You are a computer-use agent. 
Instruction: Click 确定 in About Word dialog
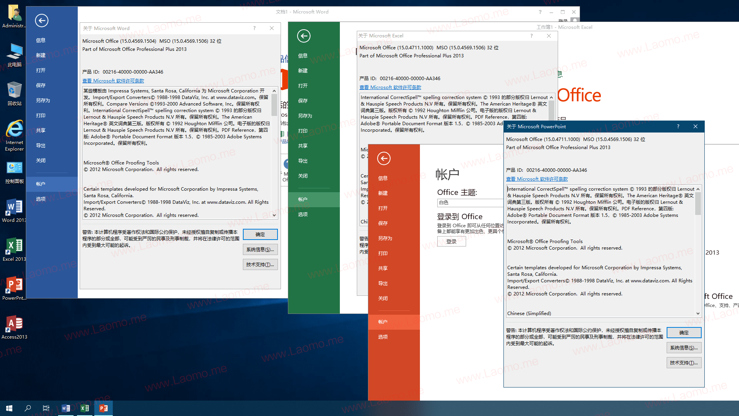260,234
